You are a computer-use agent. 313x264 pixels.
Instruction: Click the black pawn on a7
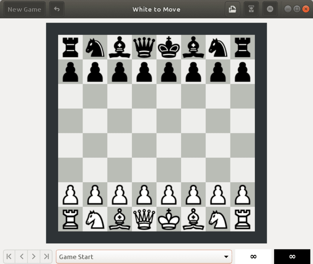[70, 72]
